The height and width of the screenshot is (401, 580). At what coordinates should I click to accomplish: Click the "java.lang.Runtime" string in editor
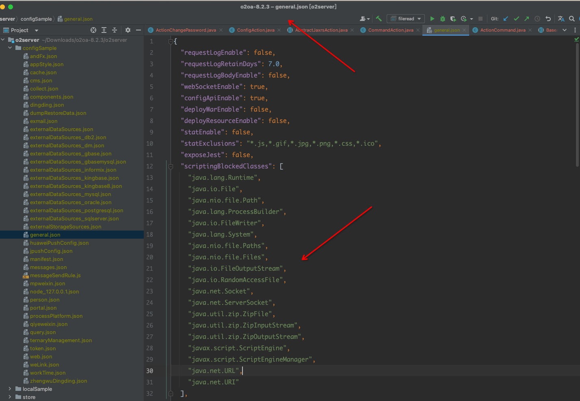pos(223,178)
